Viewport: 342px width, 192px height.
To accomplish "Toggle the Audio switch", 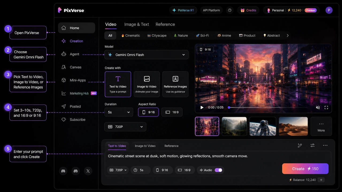I will 218,170.
